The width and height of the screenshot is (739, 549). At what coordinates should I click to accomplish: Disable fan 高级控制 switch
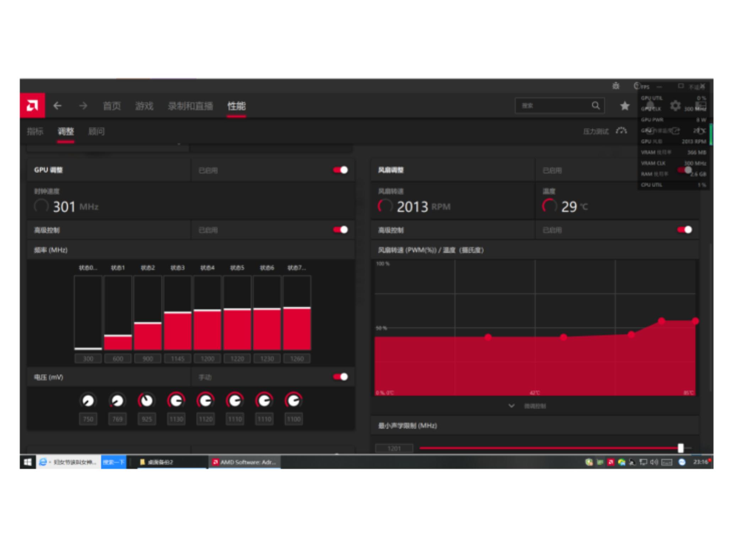click(x=684, y=230)
